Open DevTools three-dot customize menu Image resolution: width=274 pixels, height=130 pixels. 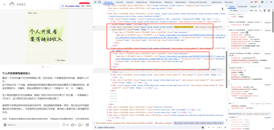[267, 2]
